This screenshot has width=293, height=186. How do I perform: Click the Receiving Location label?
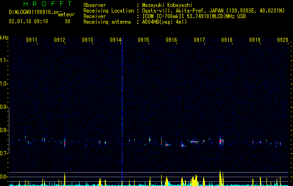109,11
